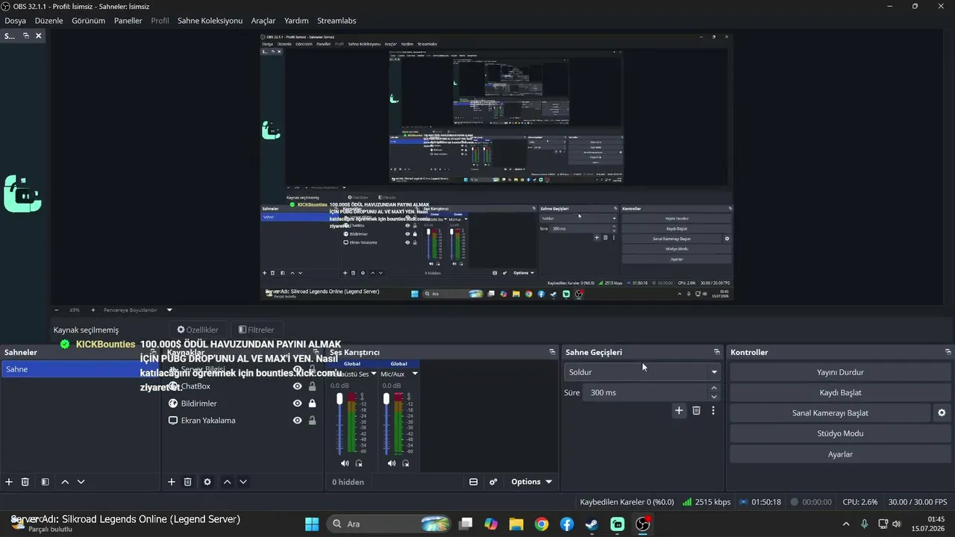
Task: Hide the Ekran Yakalama source
Action: [x=297, y=421]
